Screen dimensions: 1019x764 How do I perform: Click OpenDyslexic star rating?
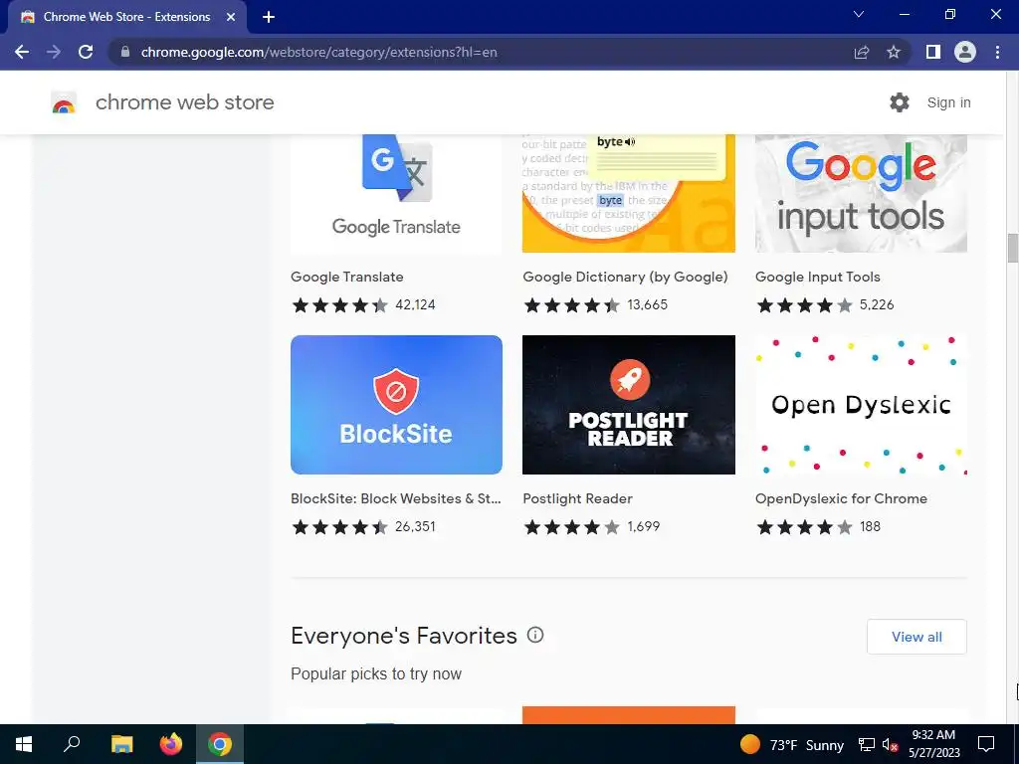804,527
